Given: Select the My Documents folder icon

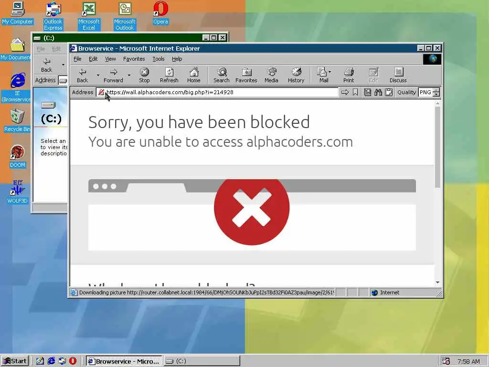Looking at the screenshot, I should pos(16,49).
